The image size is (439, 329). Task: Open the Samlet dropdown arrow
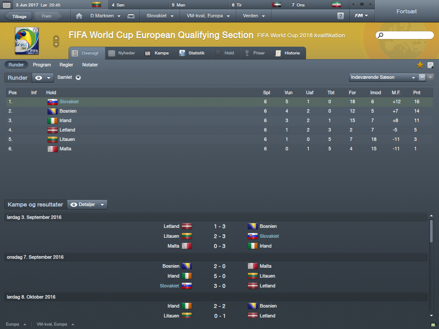[78, 78]
